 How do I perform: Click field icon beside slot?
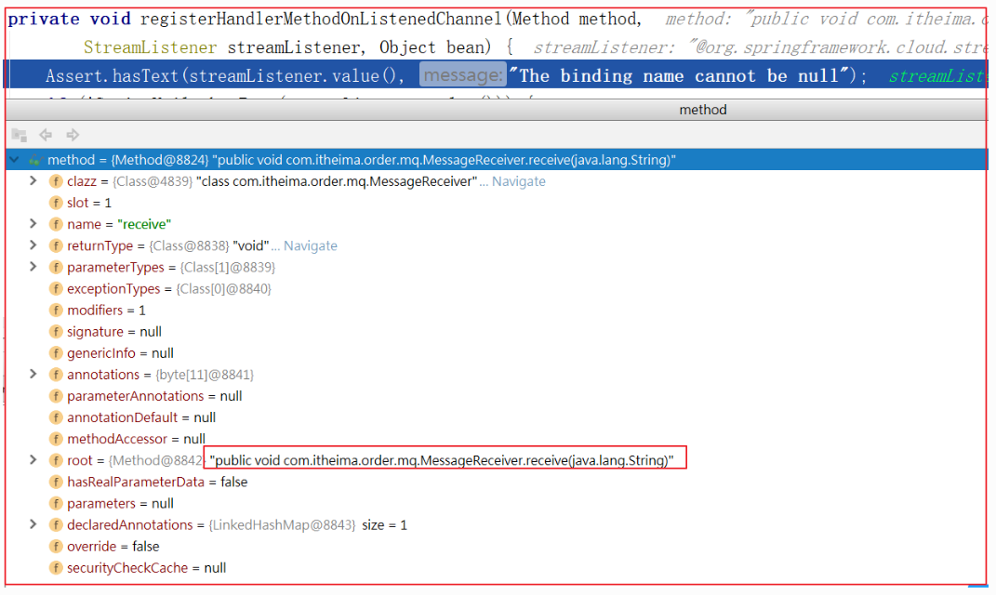tap(56, 203)
